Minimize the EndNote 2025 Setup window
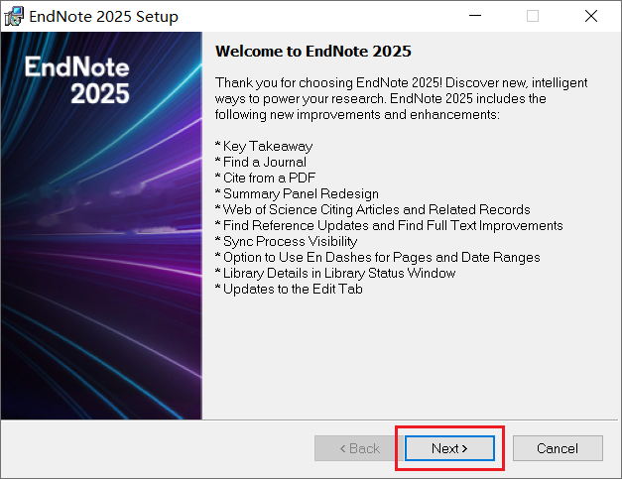The width and height of the screenshot is (622, 479). (x=475, y=16)
